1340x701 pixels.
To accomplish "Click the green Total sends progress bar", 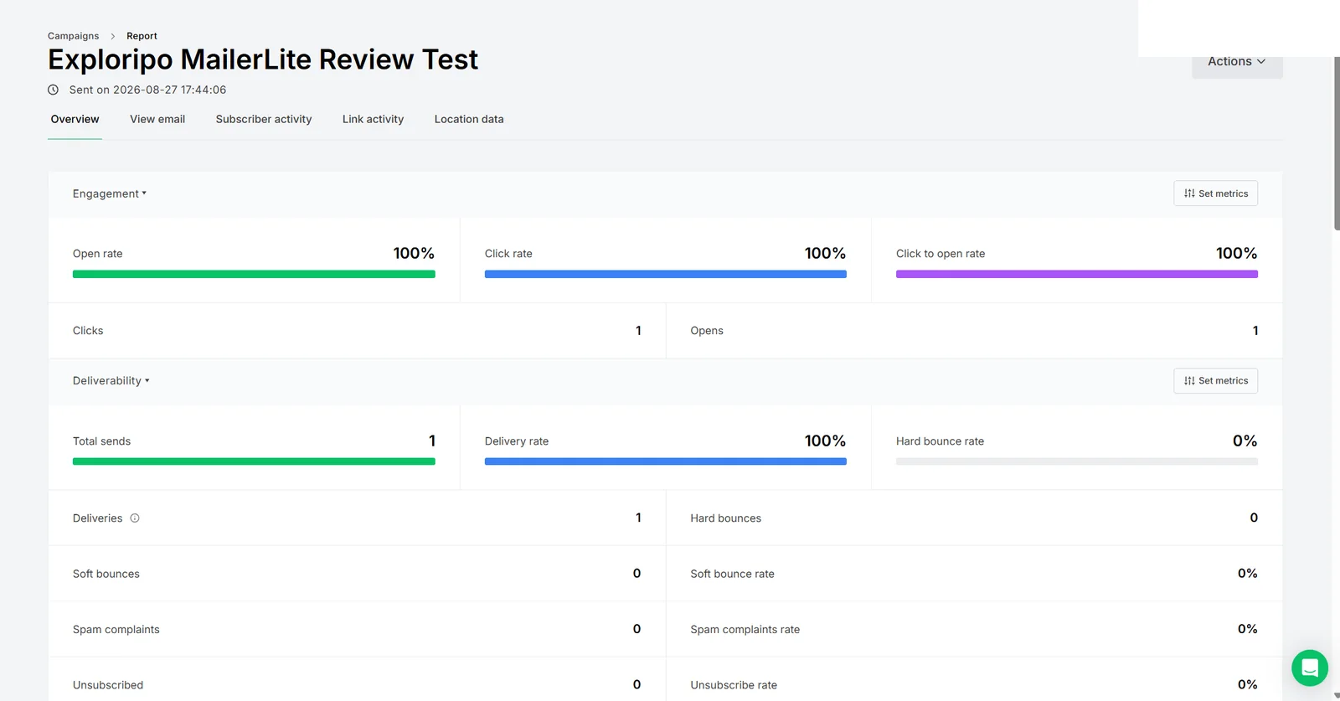I will (x=254, y=461).
